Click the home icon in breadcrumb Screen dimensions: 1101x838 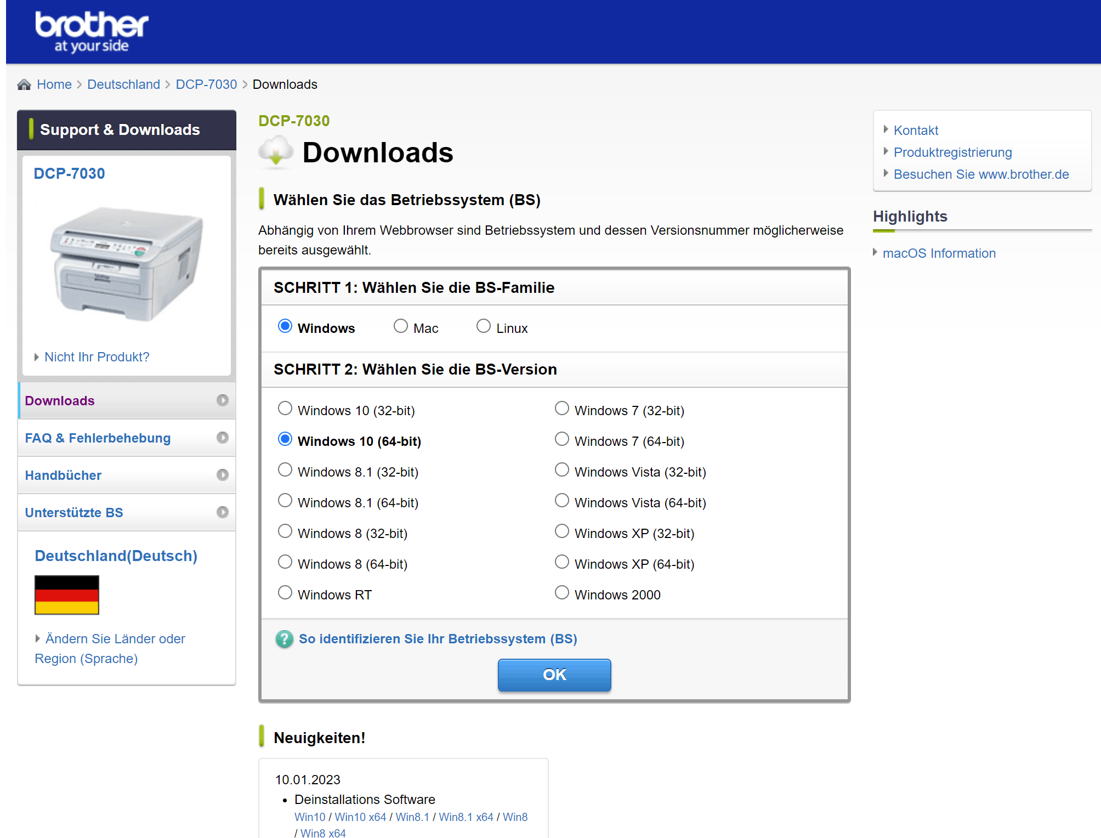click(24, 84)
